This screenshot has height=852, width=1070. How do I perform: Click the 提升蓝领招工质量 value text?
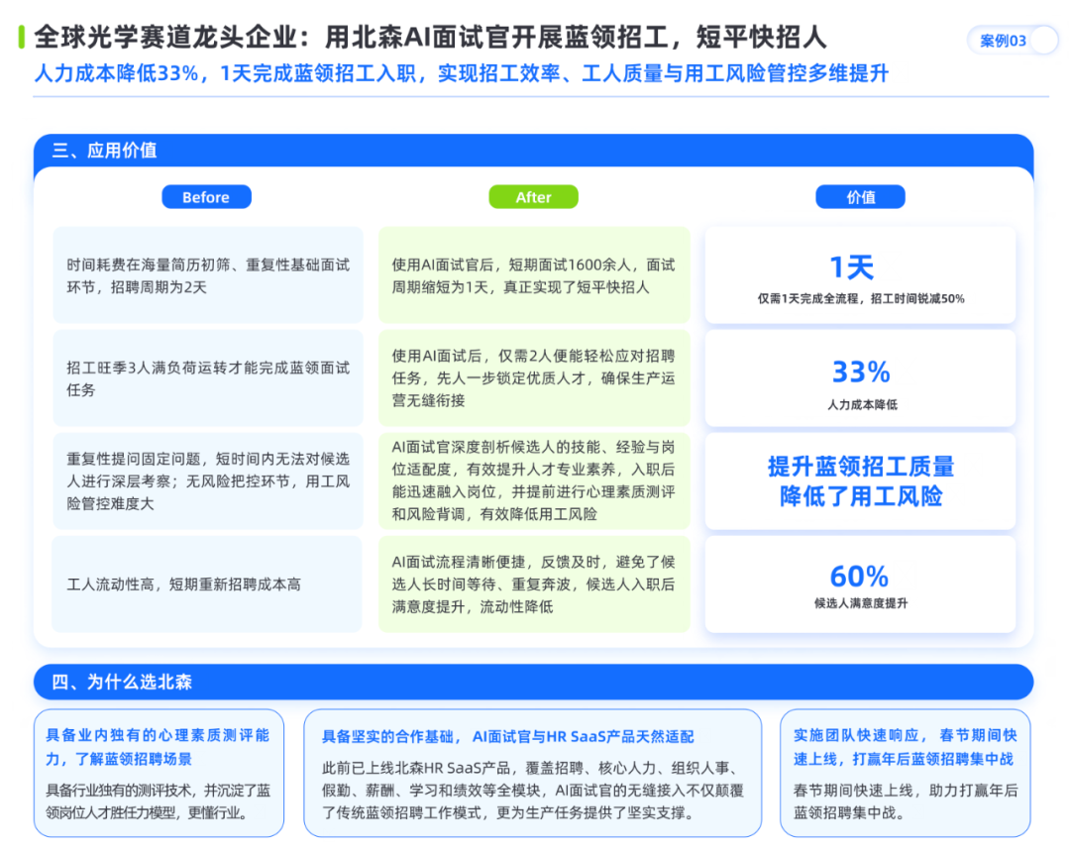coord(861,467)
